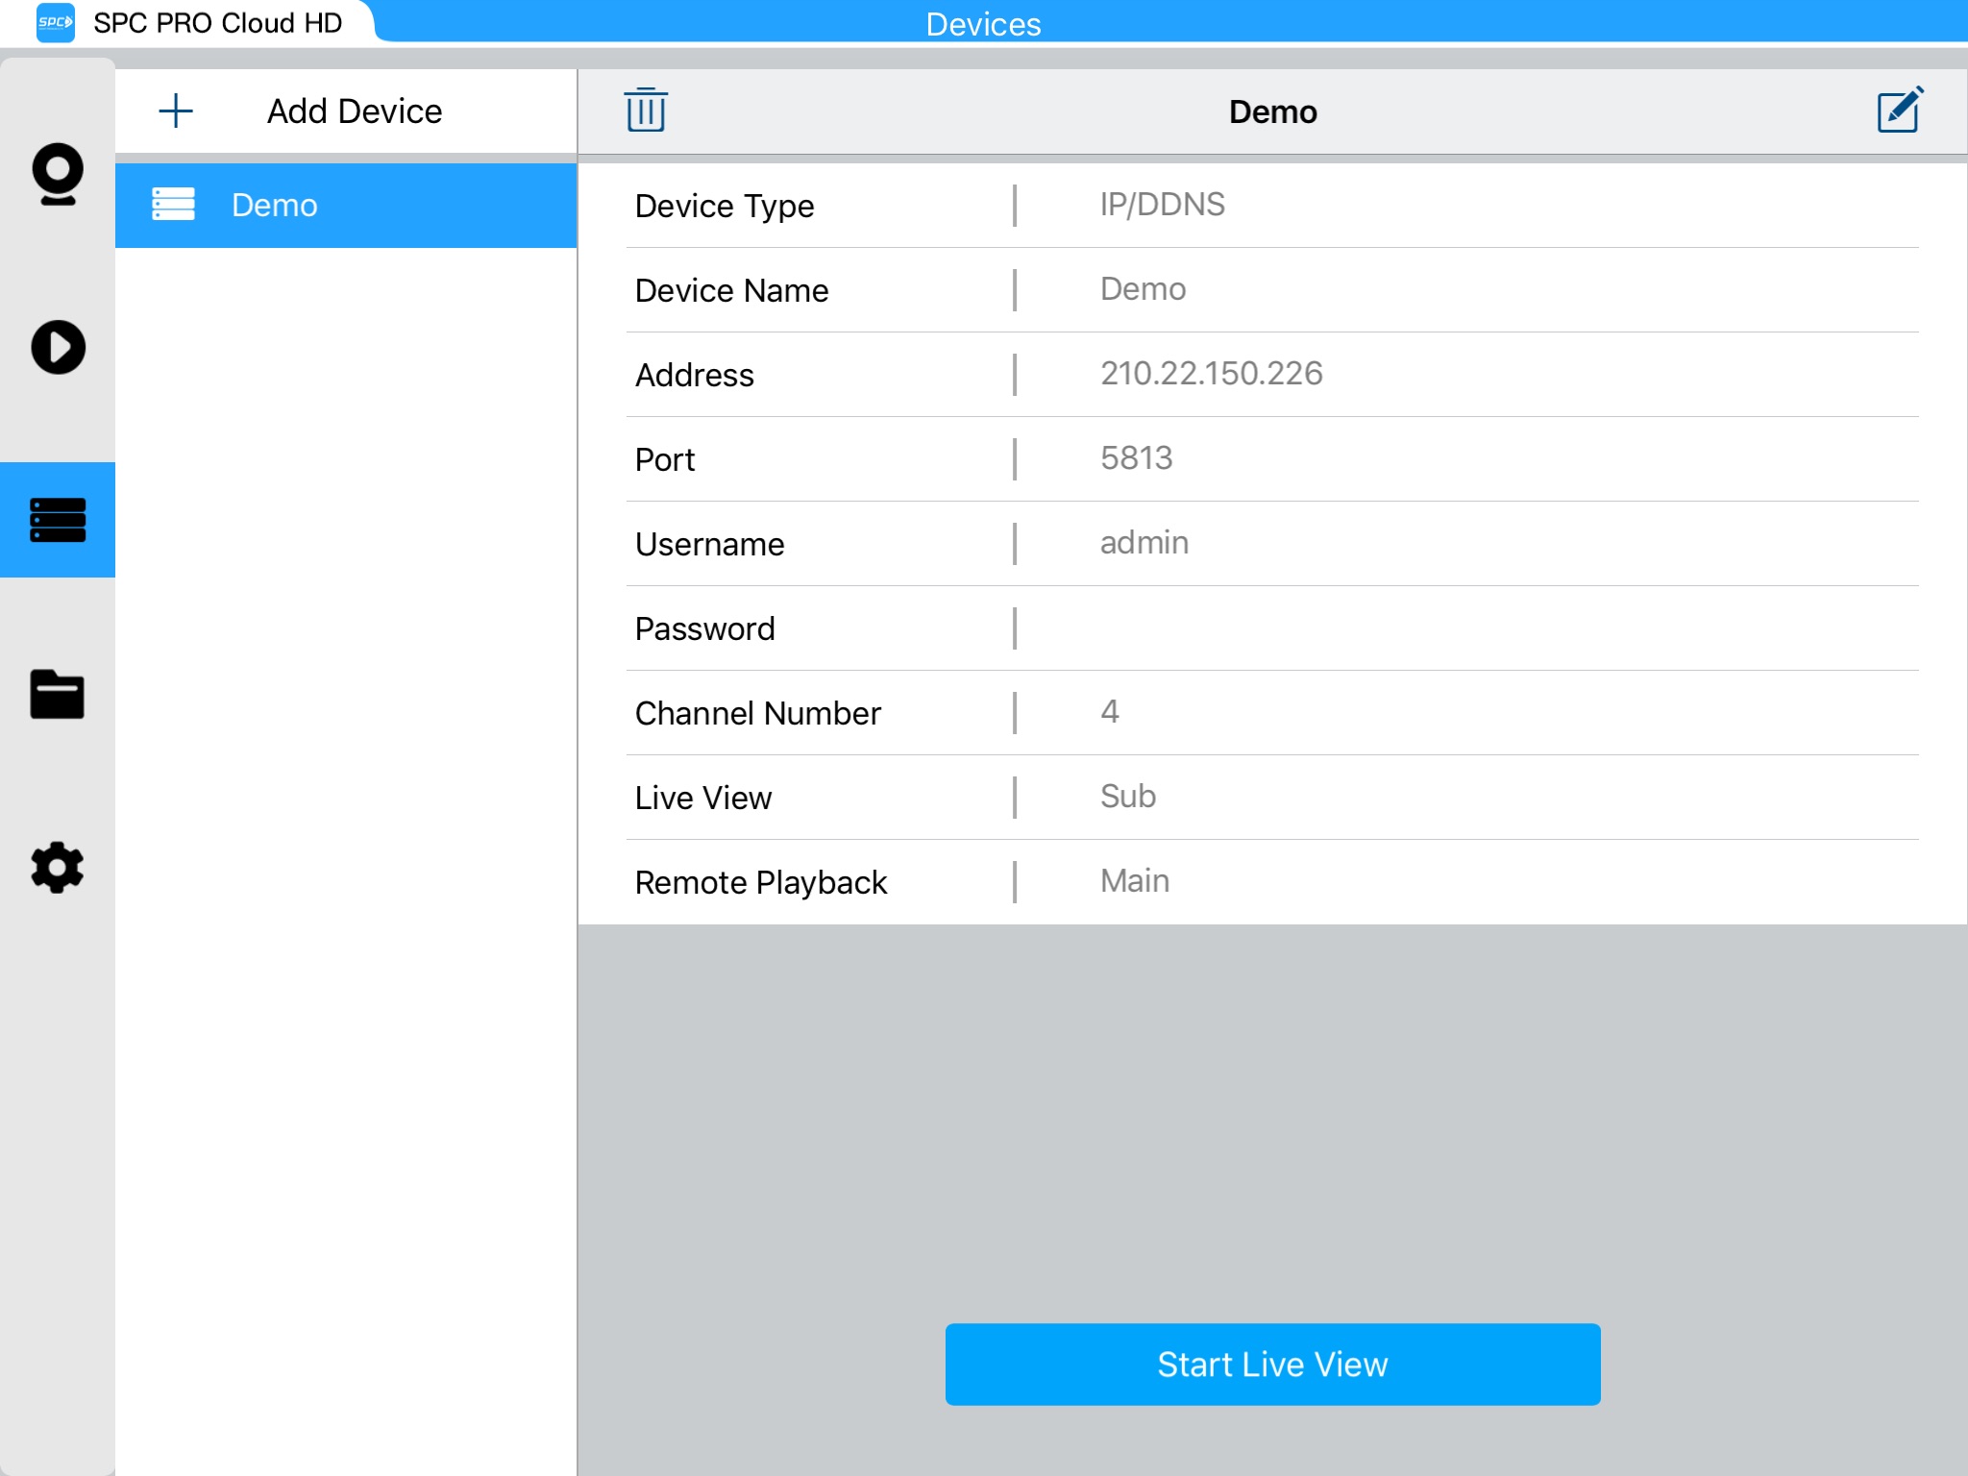Edit the Demo device with pencil icon
The height and width of the screenshot is (1476, 1968).
(1900, 111)
